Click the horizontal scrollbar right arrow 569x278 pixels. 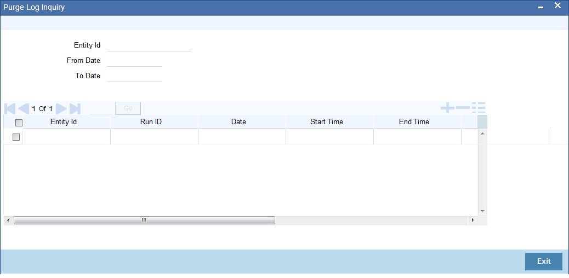pos(473,221)
